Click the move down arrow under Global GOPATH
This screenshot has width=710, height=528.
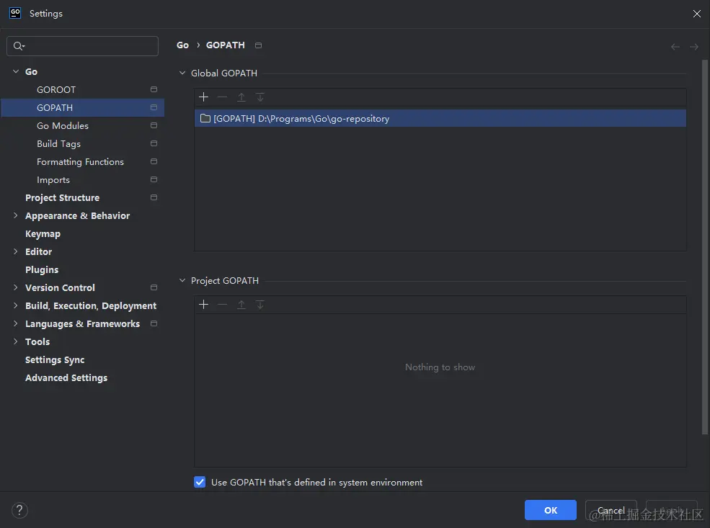260,97
